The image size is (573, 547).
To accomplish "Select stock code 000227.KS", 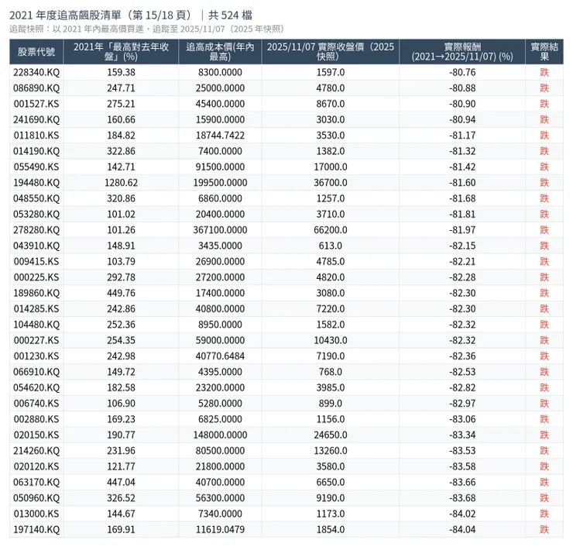I will (x=36, y=340).
